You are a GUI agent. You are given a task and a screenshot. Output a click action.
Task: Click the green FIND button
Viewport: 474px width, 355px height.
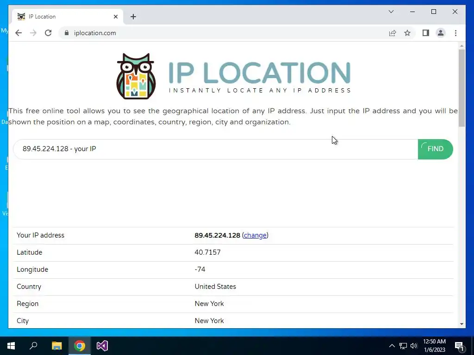pyautogui.click(x=435, y=149)
